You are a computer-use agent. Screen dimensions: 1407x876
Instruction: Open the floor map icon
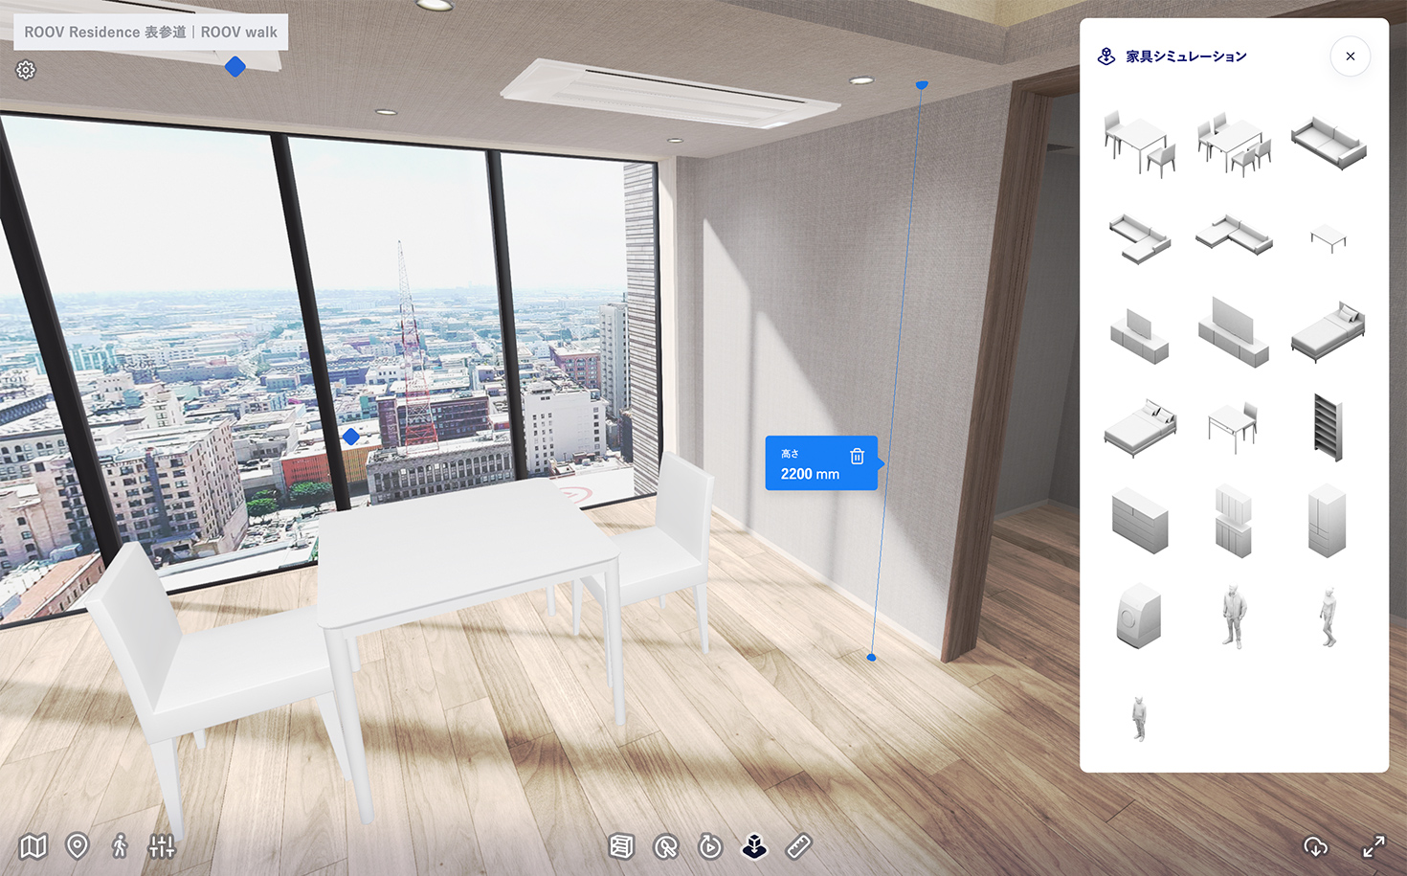(33, 846)
